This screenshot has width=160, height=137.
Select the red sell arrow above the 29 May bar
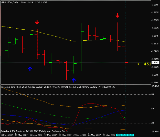pyautogui.click(x=118, y=15)
